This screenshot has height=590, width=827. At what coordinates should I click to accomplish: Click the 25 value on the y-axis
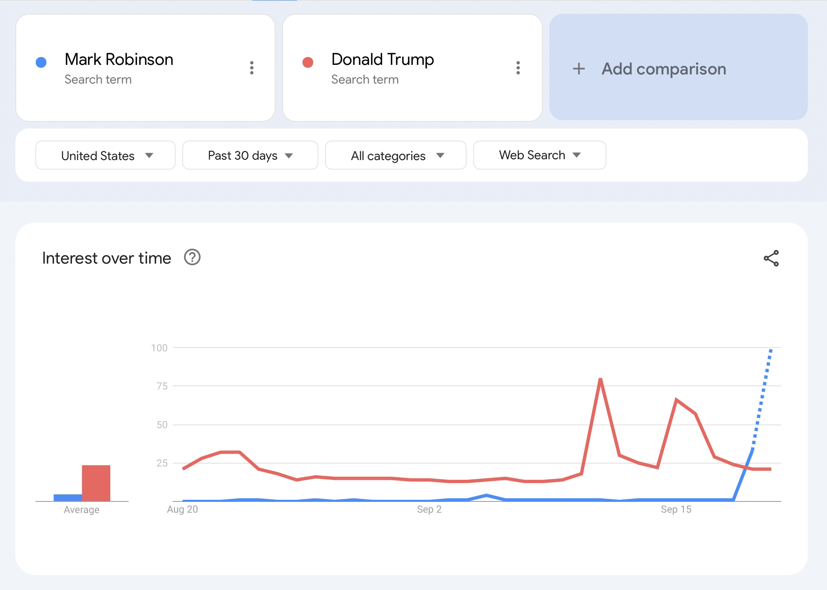tap(162, 463)
